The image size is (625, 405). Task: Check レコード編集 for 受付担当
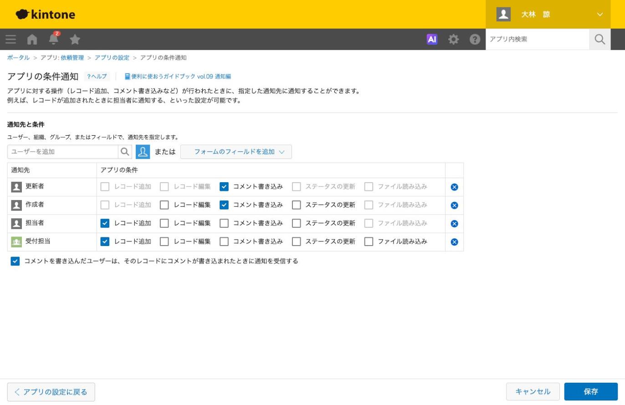(x=164, y=241)
